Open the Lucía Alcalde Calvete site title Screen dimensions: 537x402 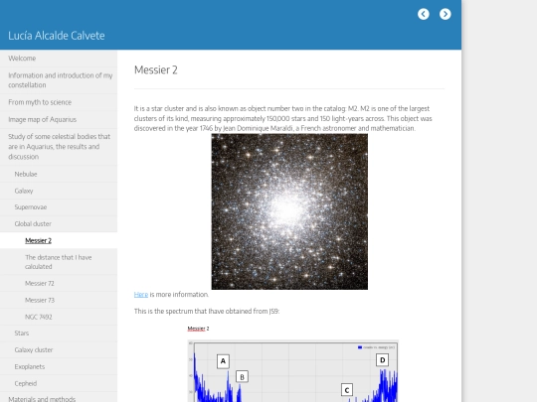pyautogui.click(x=57, y=36)
